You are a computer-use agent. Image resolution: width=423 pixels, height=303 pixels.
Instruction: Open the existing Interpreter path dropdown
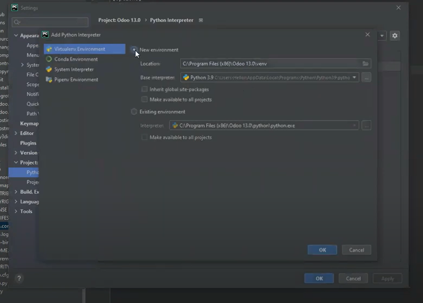tap(354, 125)
